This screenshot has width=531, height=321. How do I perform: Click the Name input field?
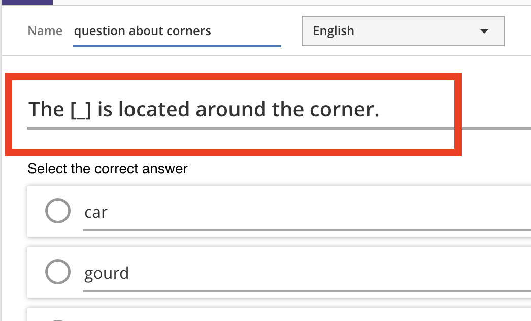(177, 31)
